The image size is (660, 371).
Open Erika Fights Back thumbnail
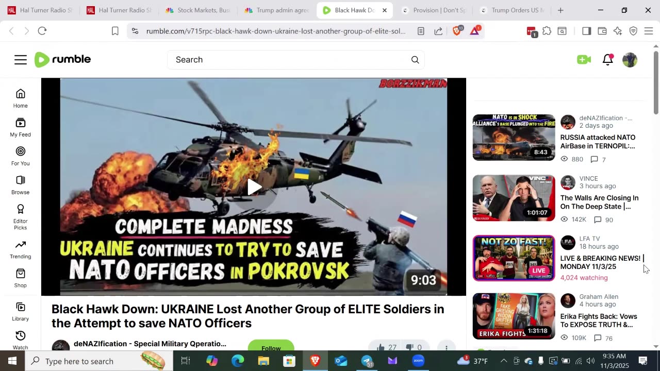(x=514, y=316)
